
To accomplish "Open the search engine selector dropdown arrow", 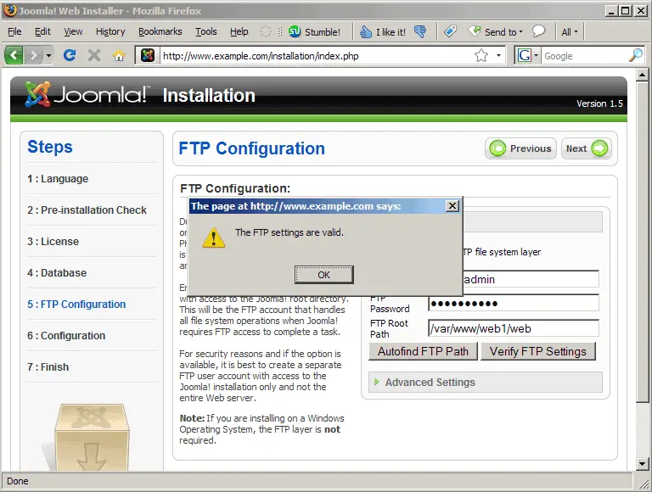I will pyautogui.click(x=537, y=55).
